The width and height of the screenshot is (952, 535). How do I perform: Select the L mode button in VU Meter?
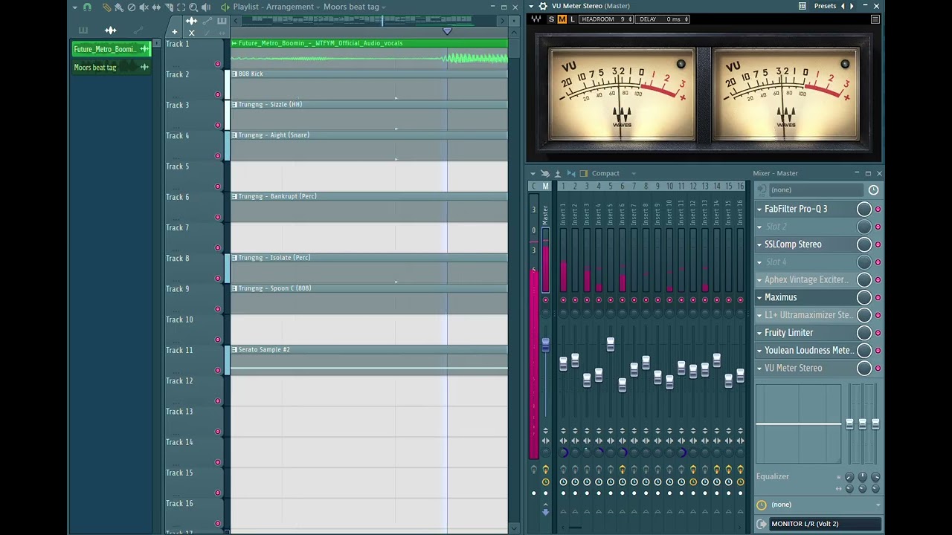572,19
